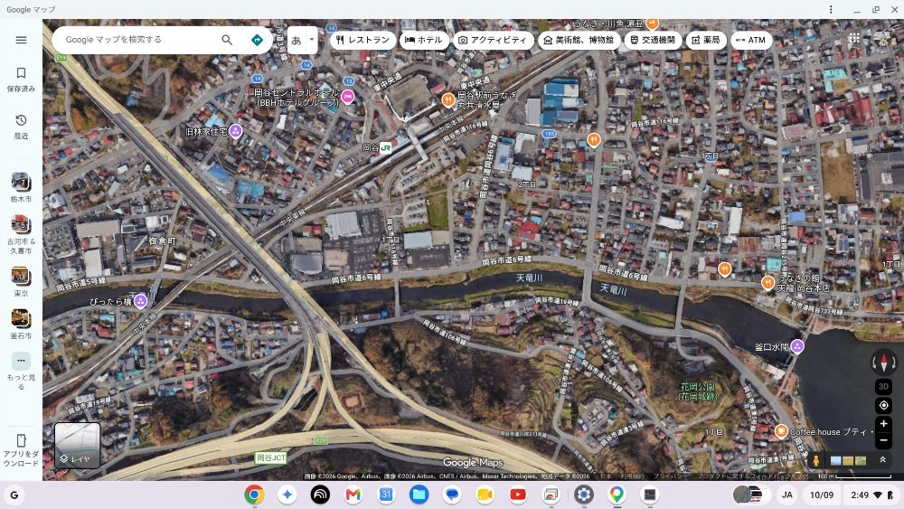The width and height of the screenshot is (904, 509).
Task: Click the compass north needle
Action: [x=883, y=362]
